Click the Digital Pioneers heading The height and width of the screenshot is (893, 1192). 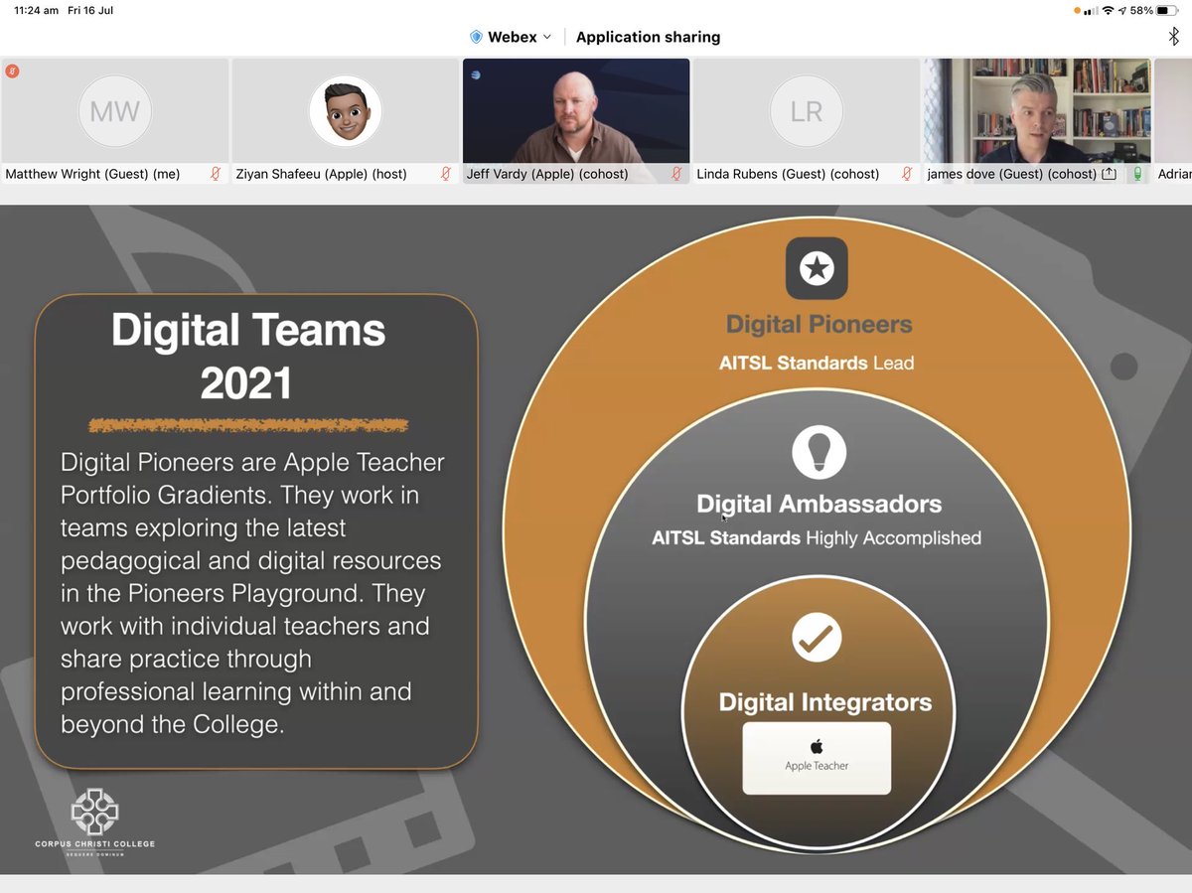tap(819, 324)
